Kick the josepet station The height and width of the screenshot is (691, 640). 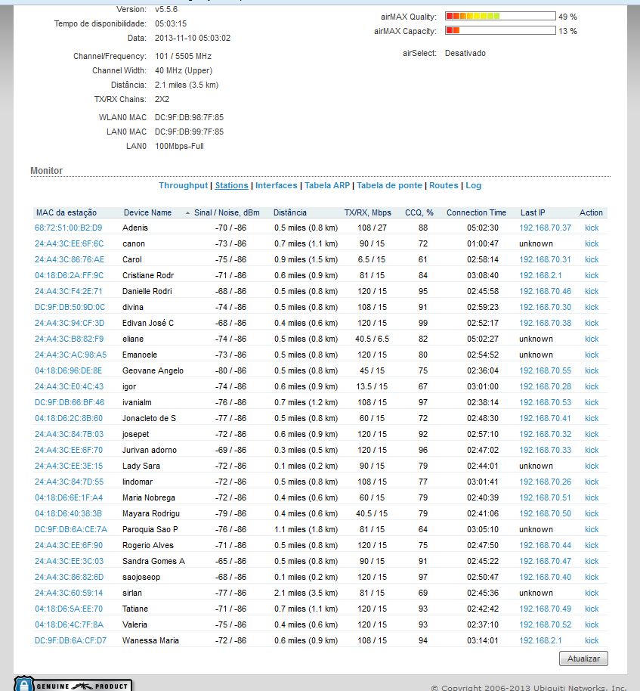click(x=592, y=434)
